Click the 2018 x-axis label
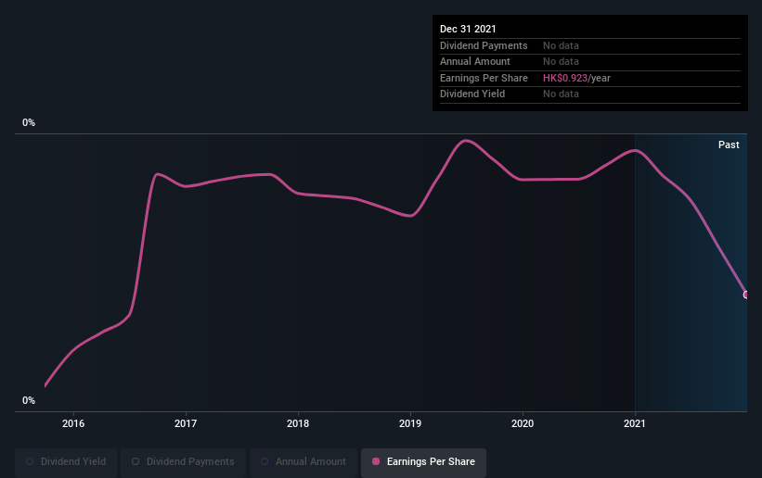Image resolution: width=762 pixels, height=478 pixels. pyautogui.click(x=298, y=423)
